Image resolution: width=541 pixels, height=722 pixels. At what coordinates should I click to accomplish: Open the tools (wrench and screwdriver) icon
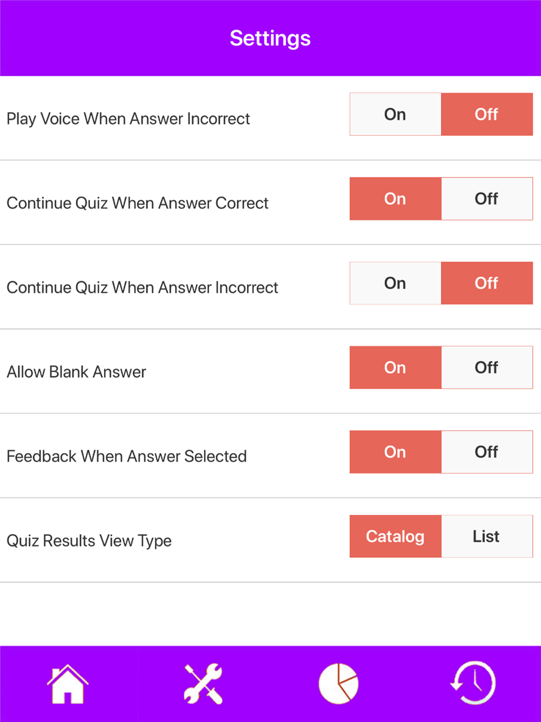tap(203, 684)
